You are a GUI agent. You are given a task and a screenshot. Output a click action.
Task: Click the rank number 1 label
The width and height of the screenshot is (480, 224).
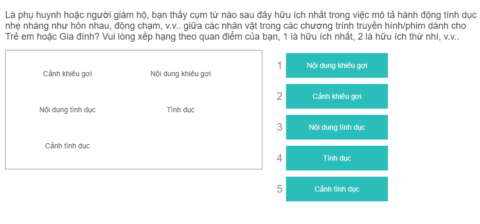point(279,65)
